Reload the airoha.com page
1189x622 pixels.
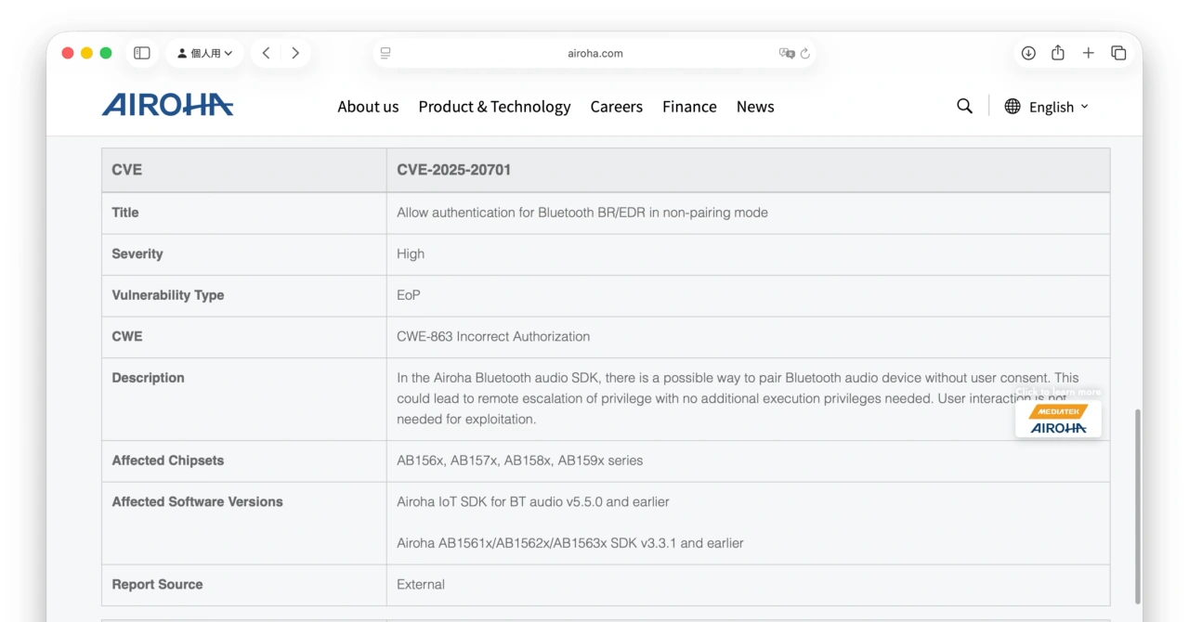click(805, 53)
